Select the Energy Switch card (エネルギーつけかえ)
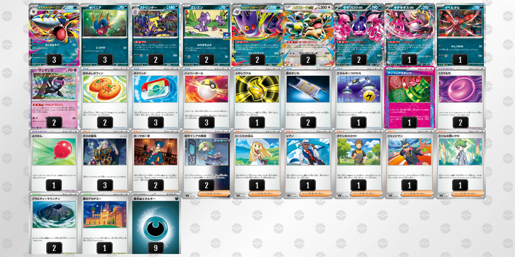Screen dimensions: 515x257 pos(359,97)
